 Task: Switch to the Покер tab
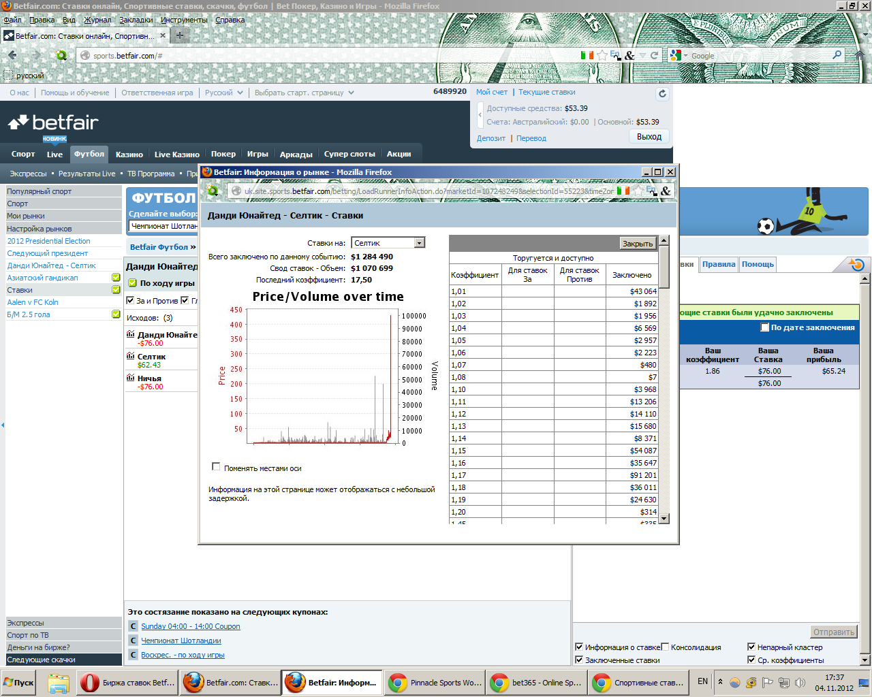pos(223,154)
